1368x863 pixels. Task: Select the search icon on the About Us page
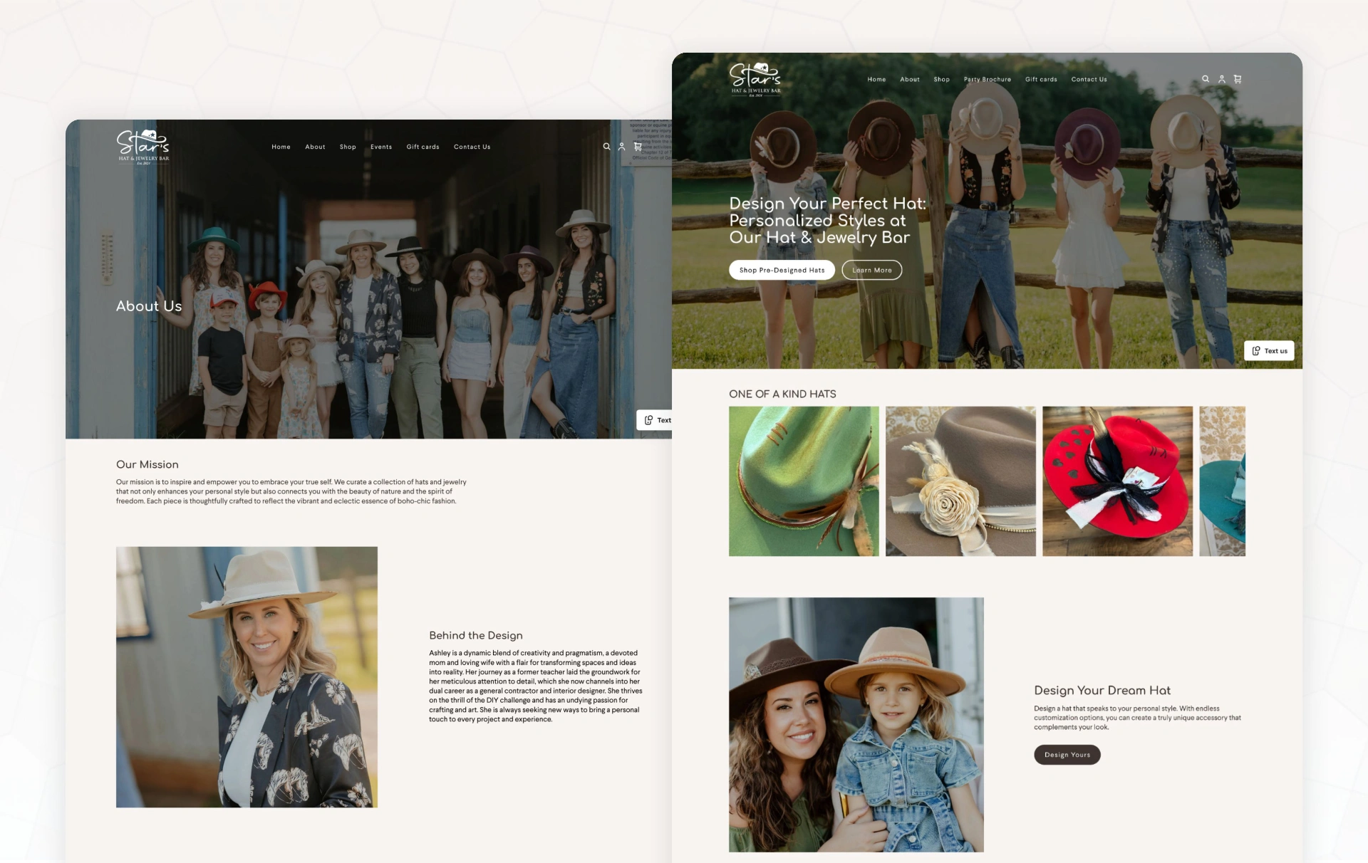click(x=606, y=147)
